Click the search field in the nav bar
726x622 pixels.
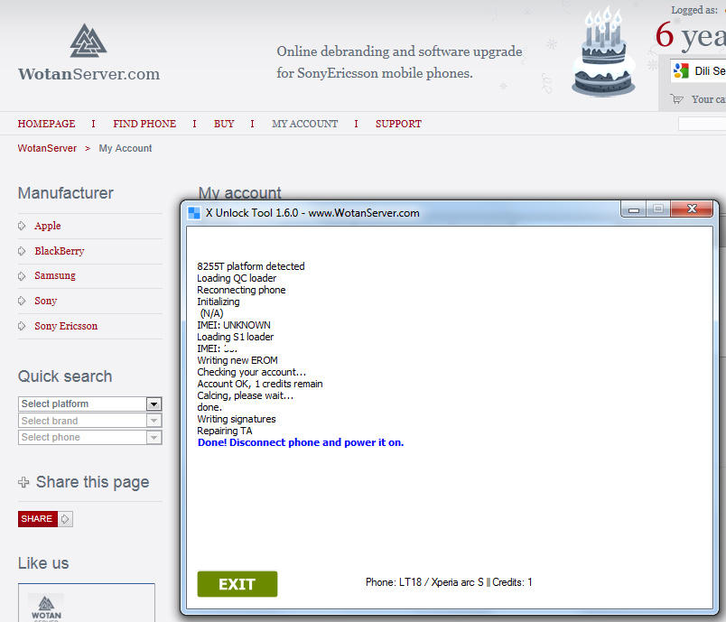coord(702,124)
